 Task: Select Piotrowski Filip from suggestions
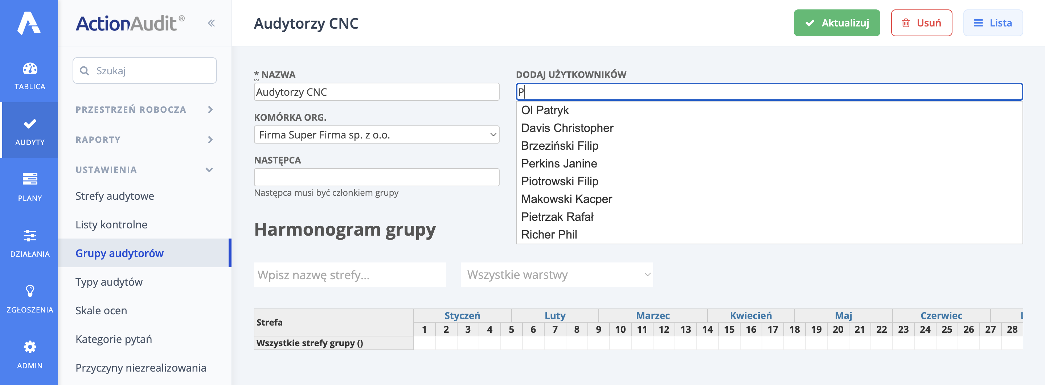click(560, 181)
